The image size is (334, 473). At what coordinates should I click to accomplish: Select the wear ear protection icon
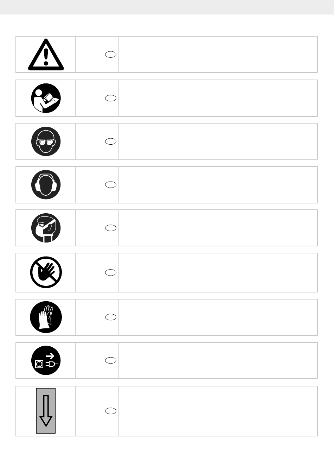click(46, 185)
